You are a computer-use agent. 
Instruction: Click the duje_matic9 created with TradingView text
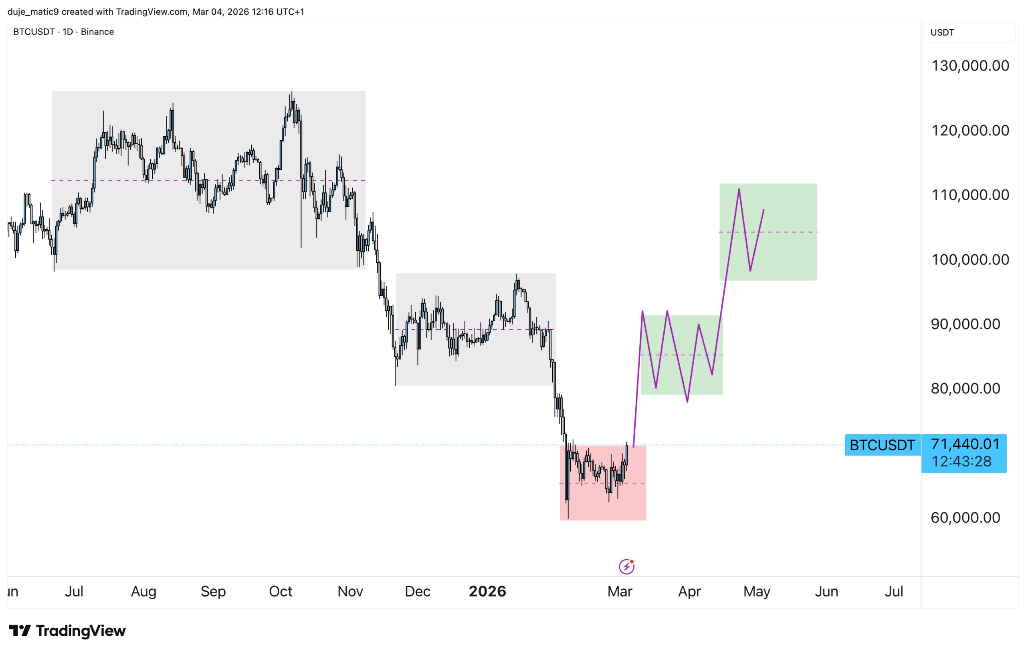coord(156,12)
